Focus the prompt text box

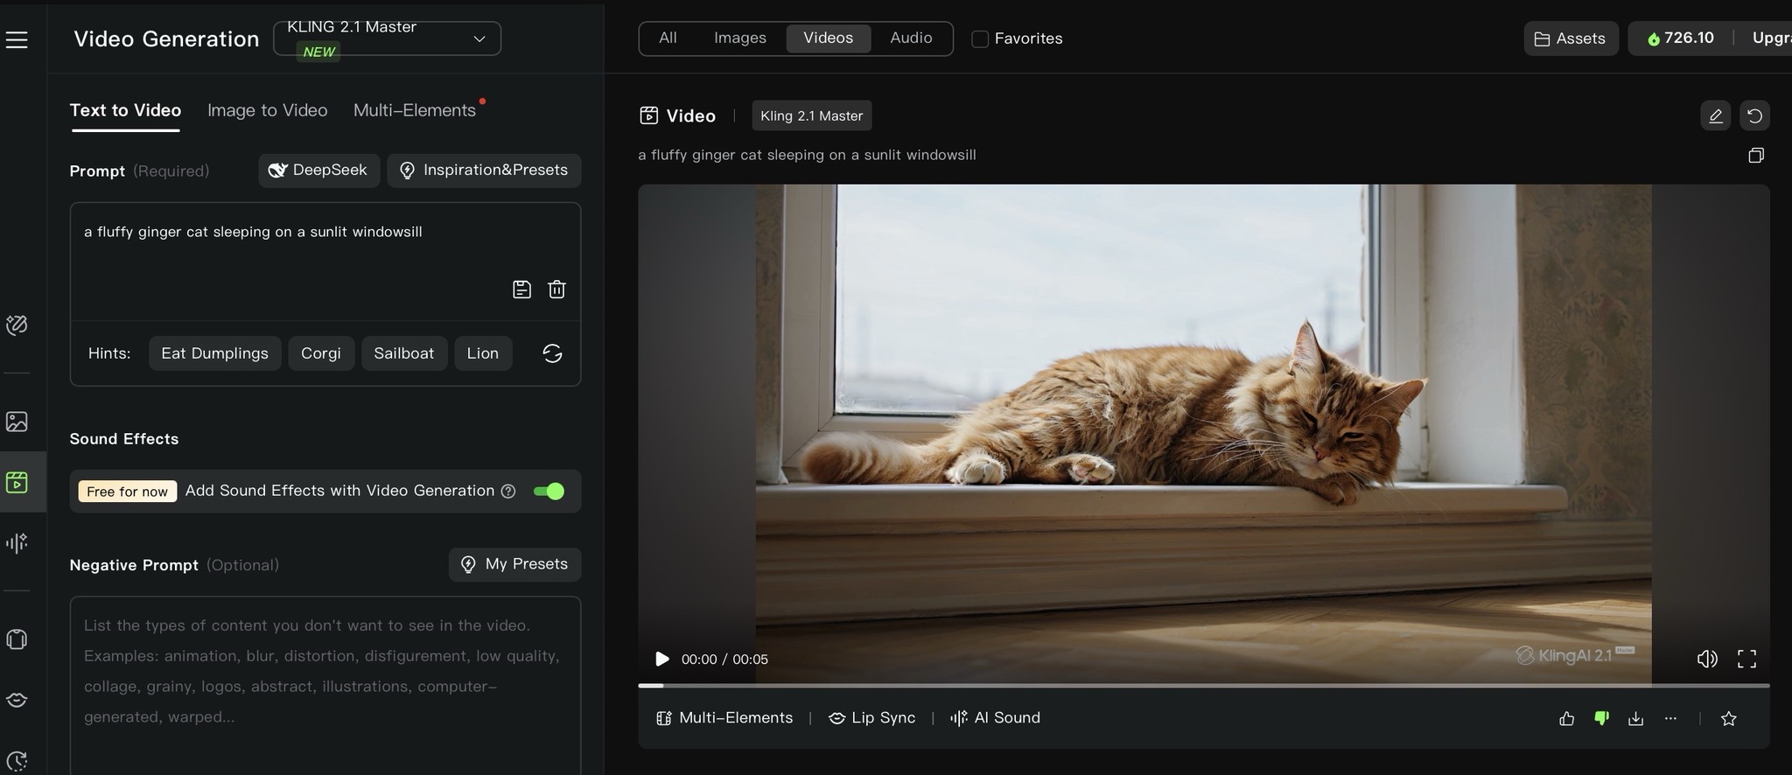point(325,261)
